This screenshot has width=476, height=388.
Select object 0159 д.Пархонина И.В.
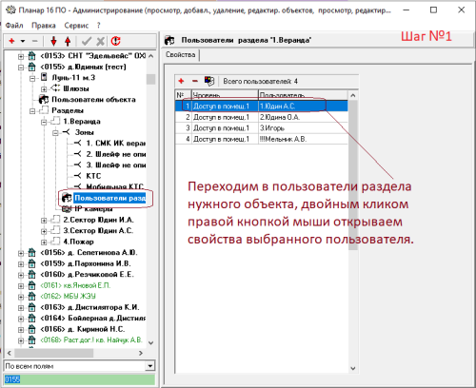click(86, 263)
